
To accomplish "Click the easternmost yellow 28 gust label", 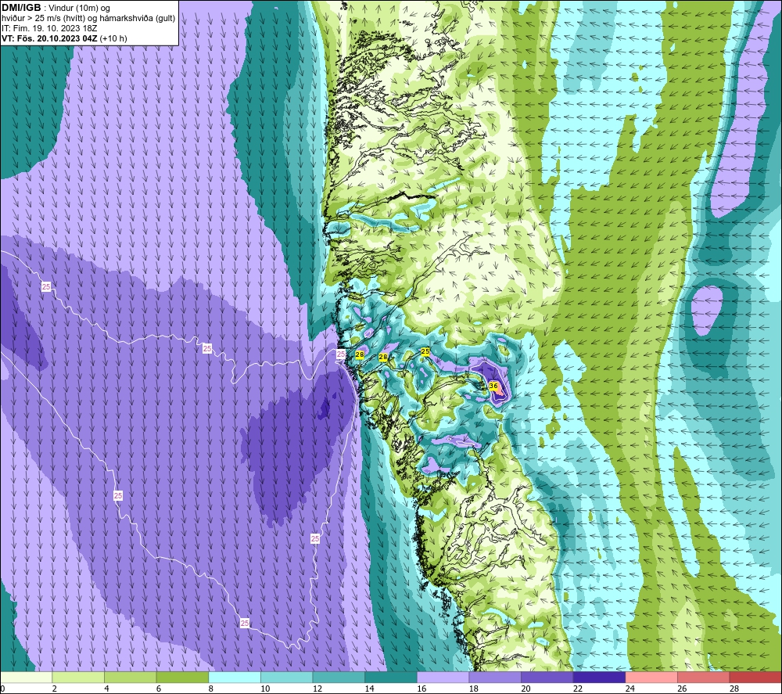I will 383,358.
